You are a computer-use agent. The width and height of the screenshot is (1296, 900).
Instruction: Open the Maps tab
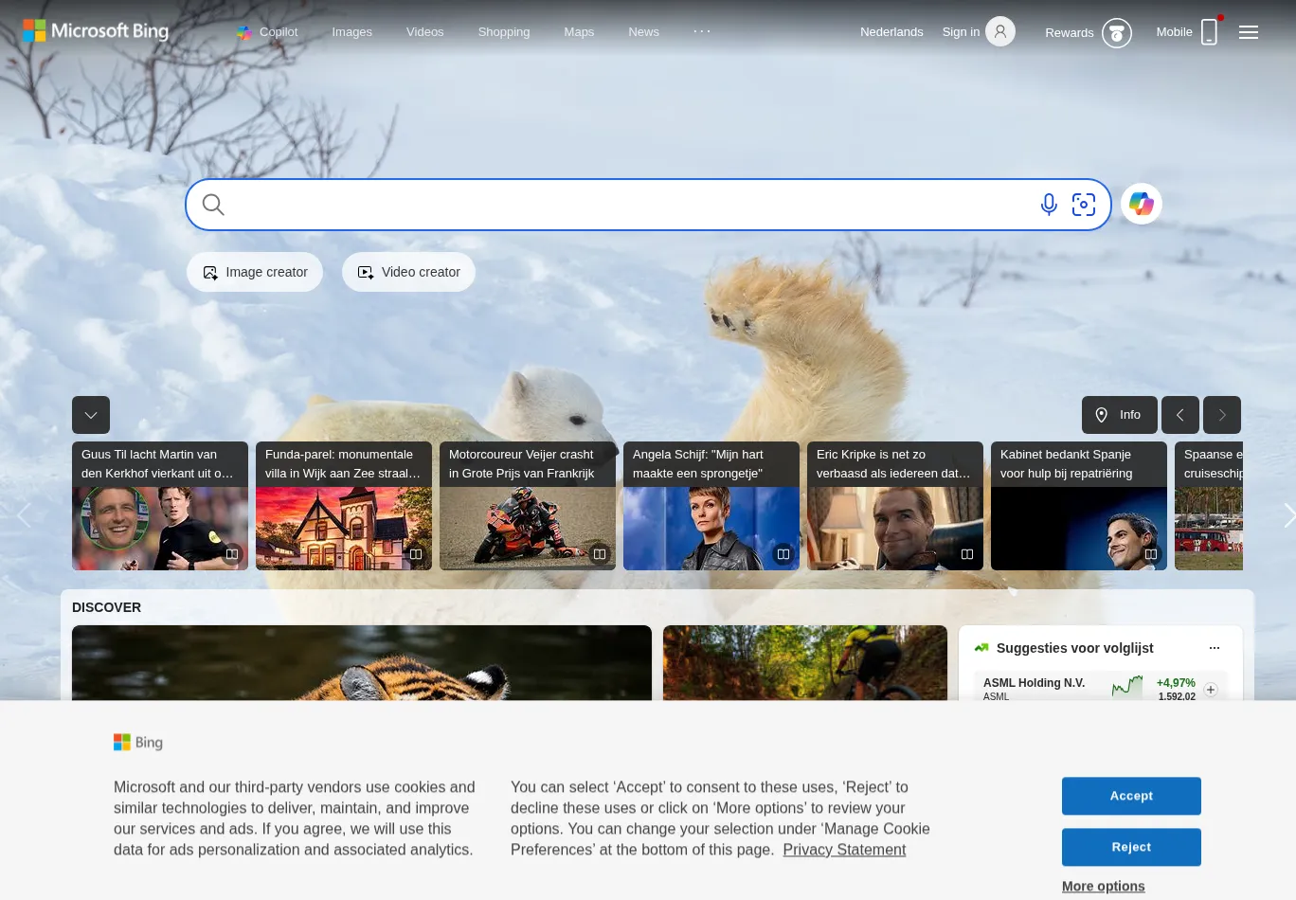[579, 32]
